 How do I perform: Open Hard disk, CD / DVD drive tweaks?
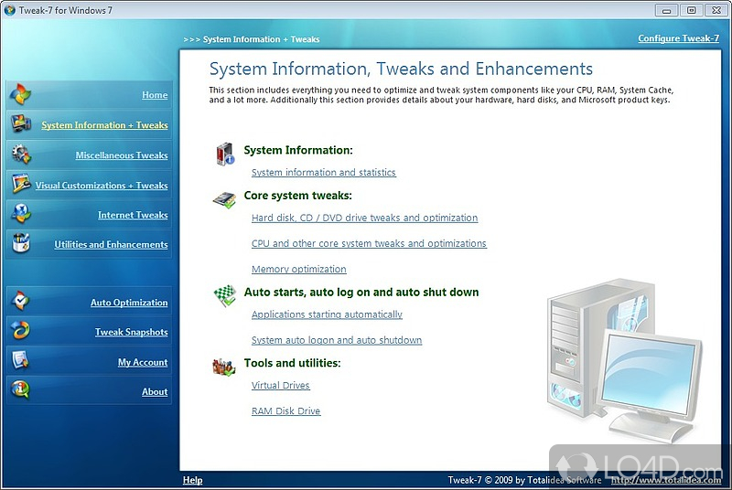pyautogui.click(x=364, y=218)
